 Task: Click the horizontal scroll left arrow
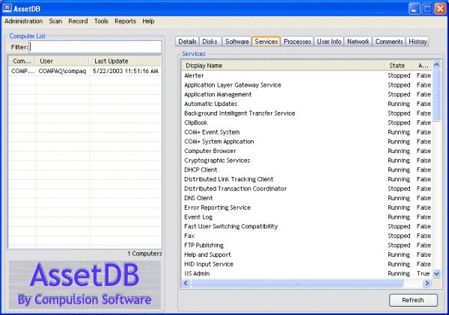pyautogui.click(x=186, y=283)
